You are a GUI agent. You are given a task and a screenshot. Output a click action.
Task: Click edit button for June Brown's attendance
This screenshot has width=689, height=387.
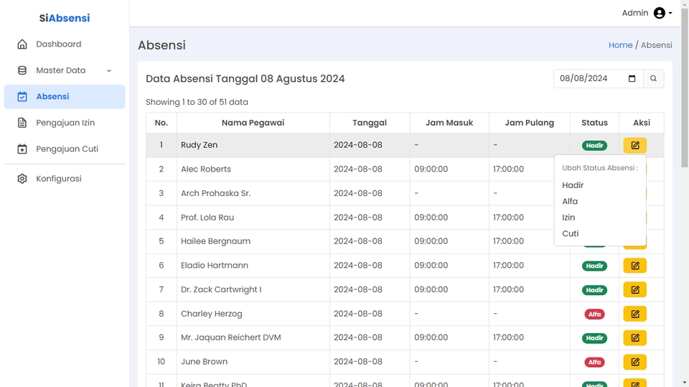pyautogui.click(x=634, y=362)
